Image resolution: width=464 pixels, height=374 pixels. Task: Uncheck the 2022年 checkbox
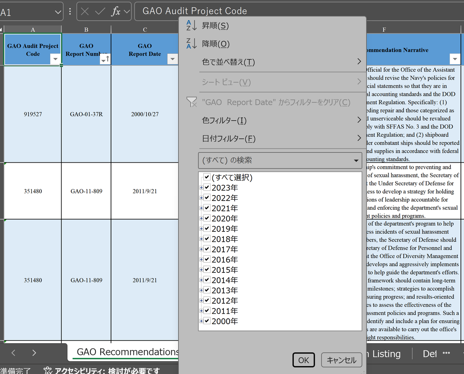(207, 198)
